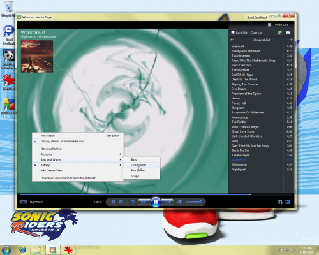Open Windows Explorer folder on taskbar

pos(36,250)
